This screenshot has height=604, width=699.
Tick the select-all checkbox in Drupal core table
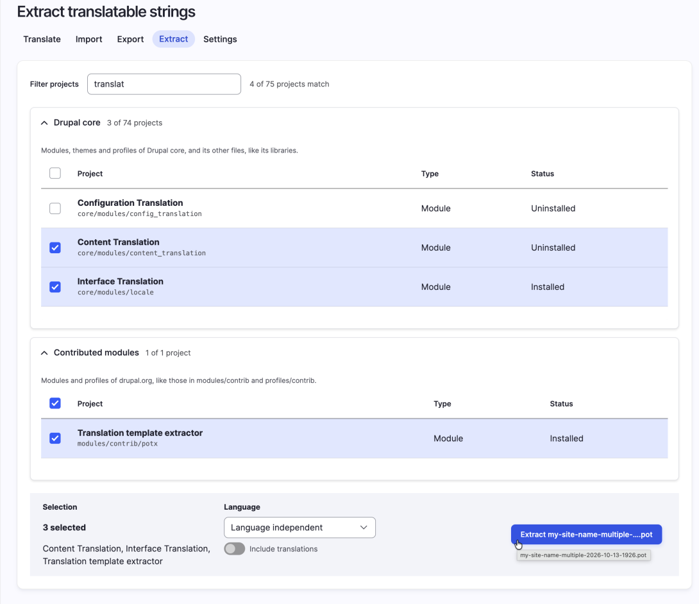(x=55, y=173)
